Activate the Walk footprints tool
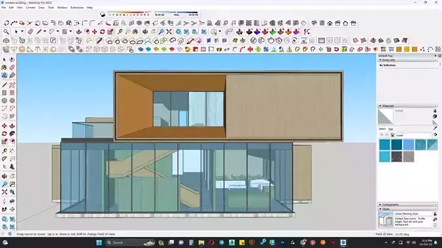Screen dimensions: 442x248 coord(4,209)
